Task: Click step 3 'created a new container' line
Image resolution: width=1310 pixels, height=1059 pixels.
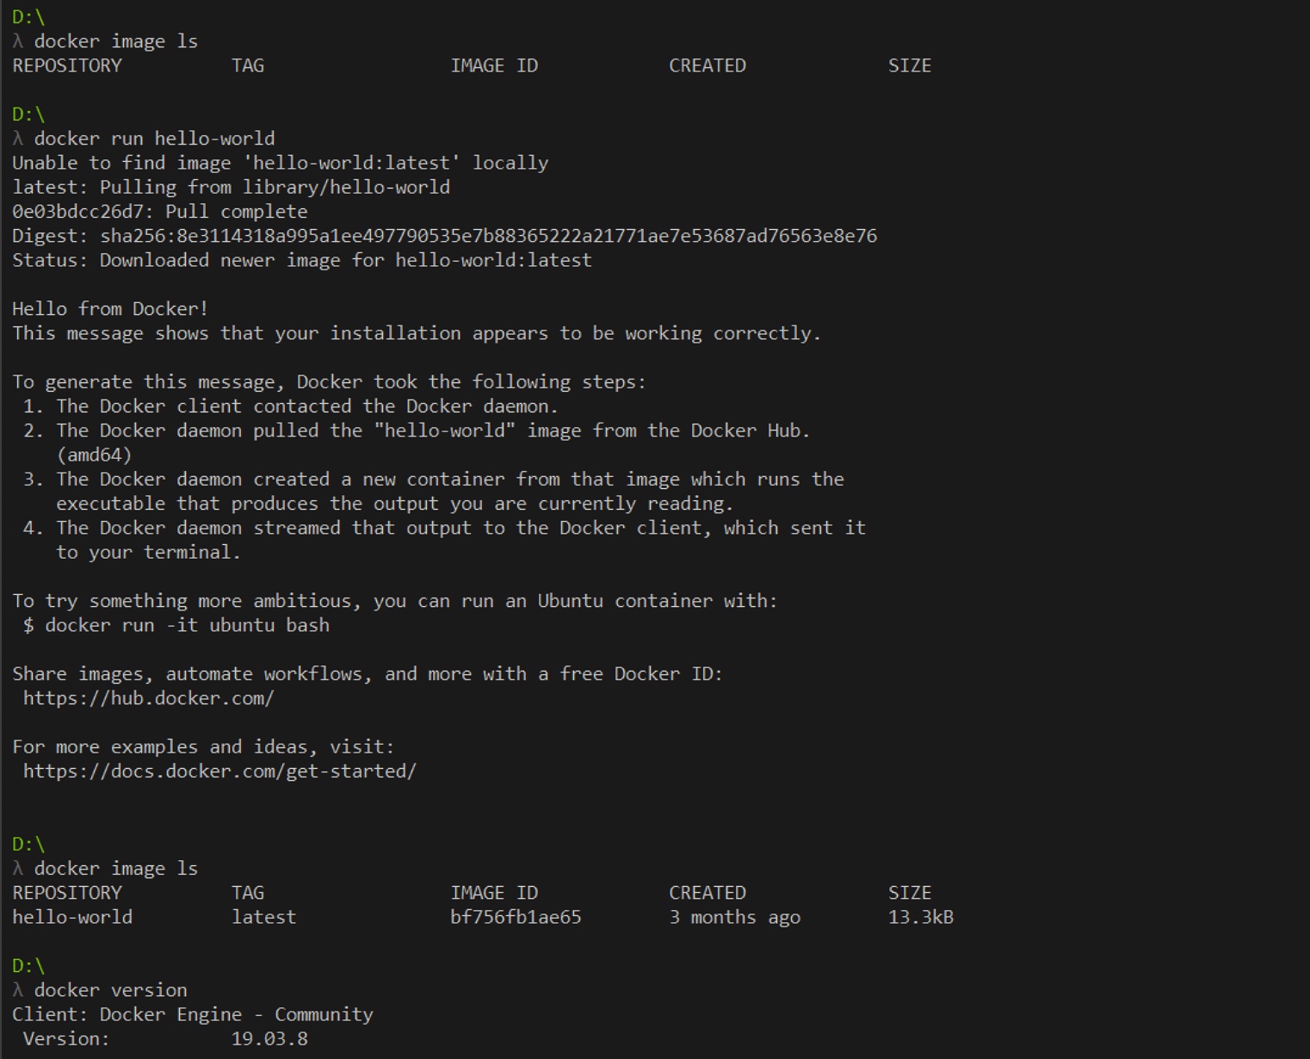Action: (x=434, y=479)
